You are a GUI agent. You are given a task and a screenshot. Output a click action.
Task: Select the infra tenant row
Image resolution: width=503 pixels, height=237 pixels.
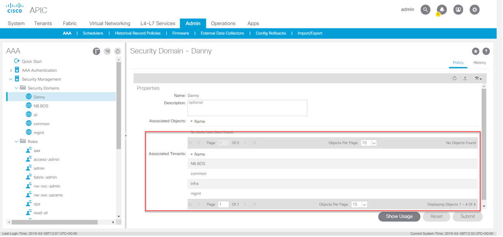332,184
